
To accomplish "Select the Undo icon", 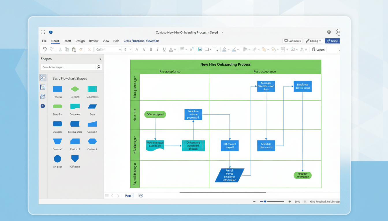I will (45, 49).
